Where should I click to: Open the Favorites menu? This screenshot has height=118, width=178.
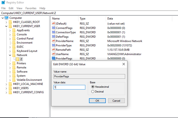31,8
